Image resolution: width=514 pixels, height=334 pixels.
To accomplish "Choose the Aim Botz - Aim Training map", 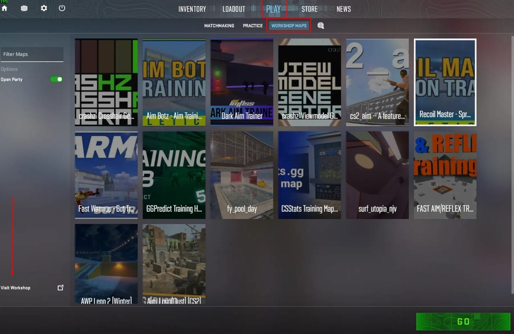I will pos(174,82).
